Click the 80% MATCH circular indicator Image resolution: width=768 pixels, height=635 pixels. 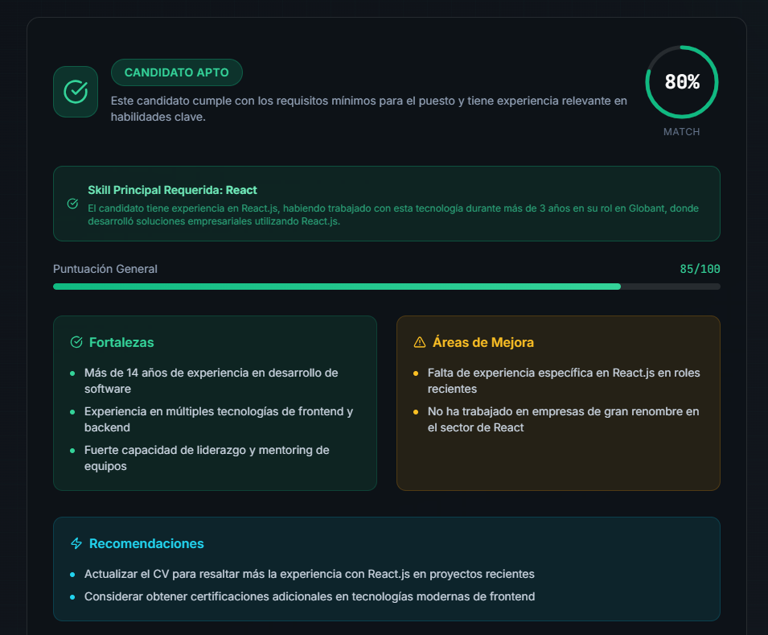(x=682, y=82)
